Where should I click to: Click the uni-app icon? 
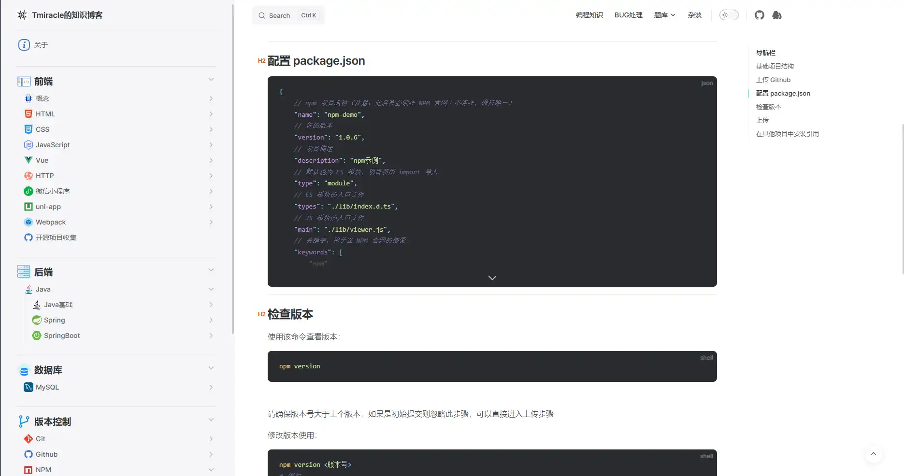(29, 207)
